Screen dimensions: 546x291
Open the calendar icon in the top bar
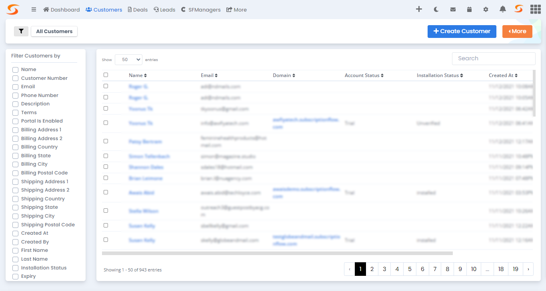pos(469,9)
